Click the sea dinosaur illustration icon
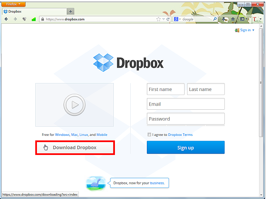Viewport: 268px width, 199px height. pyautogui.click(x=96, y=184)
